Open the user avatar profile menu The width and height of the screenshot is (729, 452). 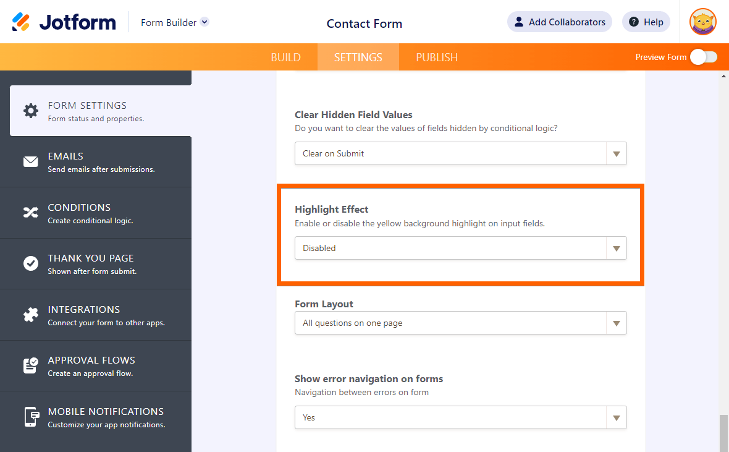(x=702, y=22)
